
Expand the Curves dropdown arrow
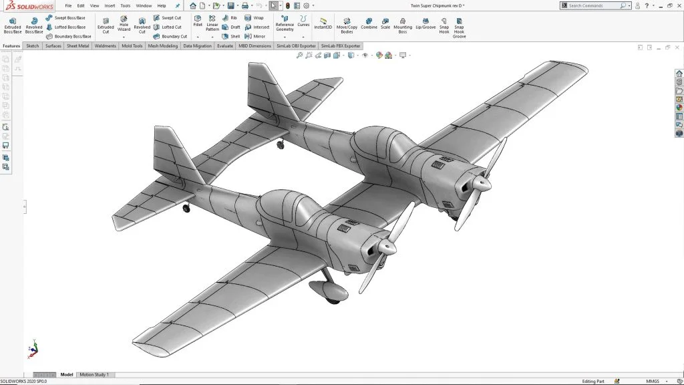pos(303,37)
